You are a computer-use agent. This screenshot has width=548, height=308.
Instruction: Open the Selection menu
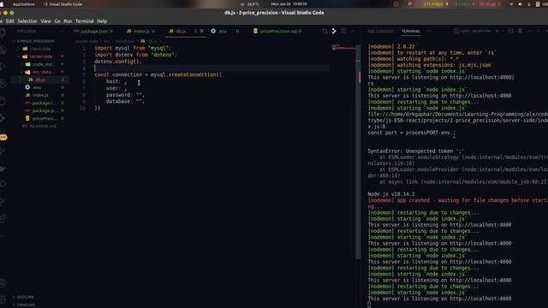27,21
